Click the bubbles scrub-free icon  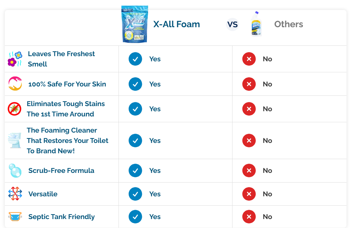click(15, 170)
